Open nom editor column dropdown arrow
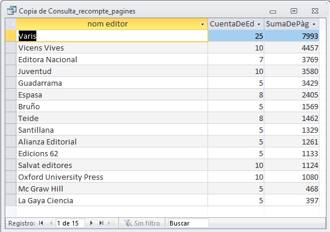The width and height of the screenshot is (330, 232). (x=202, y=24)
